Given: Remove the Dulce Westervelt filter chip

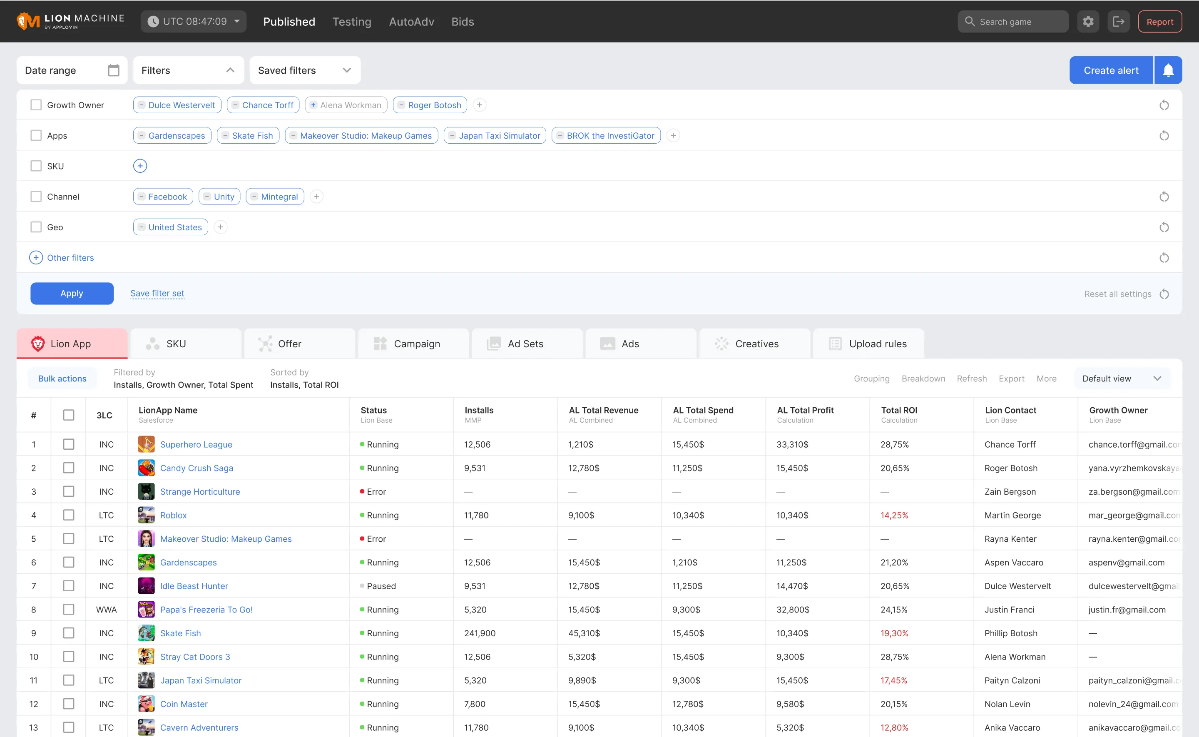Looking at the screenshot, I should (x=141, y=105).
